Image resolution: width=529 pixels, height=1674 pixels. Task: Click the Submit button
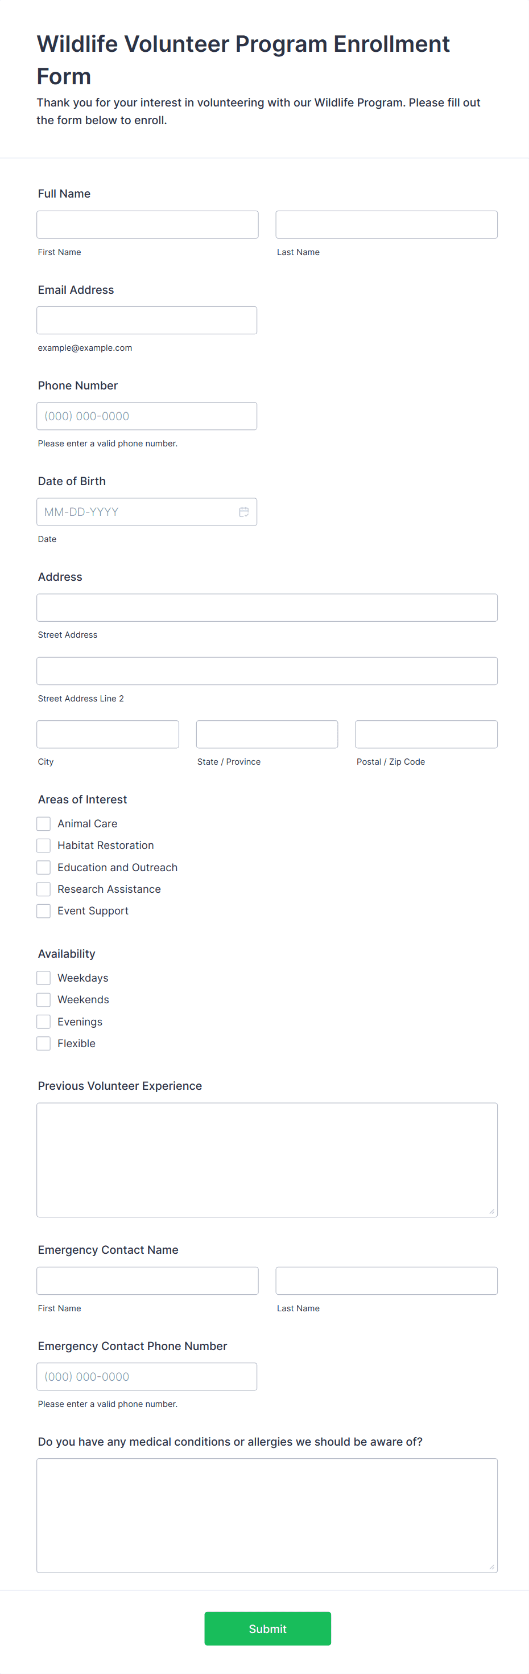tap(267, 1628)
